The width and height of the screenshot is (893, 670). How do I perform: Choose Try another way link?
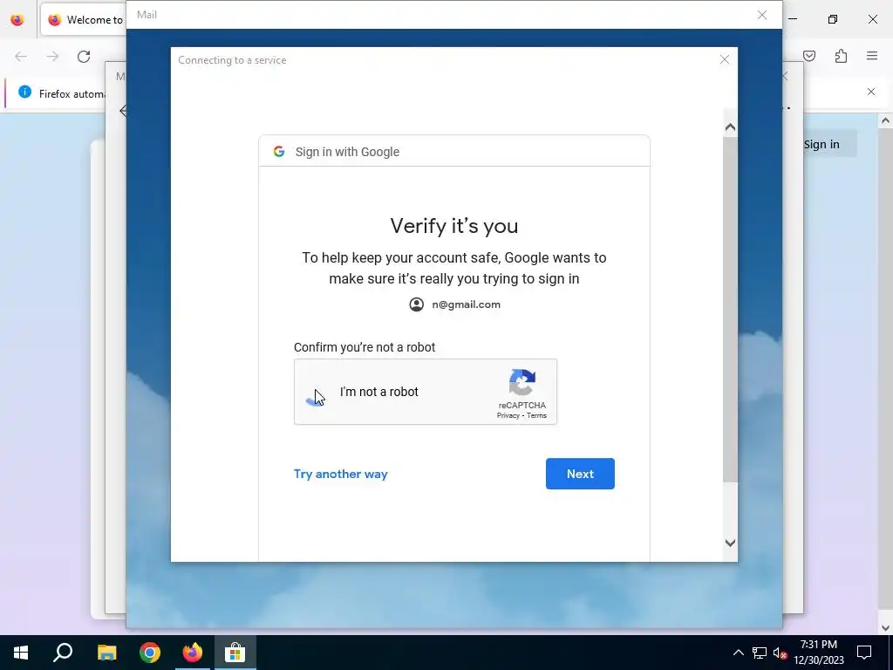coord(341,474)
